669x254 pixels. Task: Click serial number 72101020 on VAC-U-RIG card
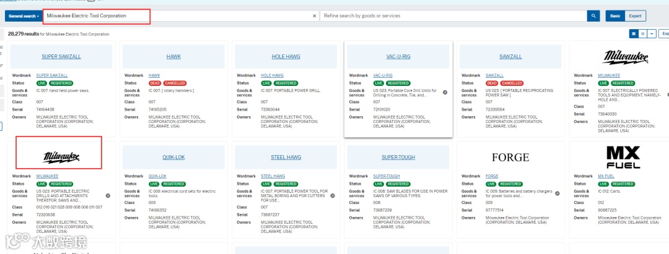click(x=382, y=109)
